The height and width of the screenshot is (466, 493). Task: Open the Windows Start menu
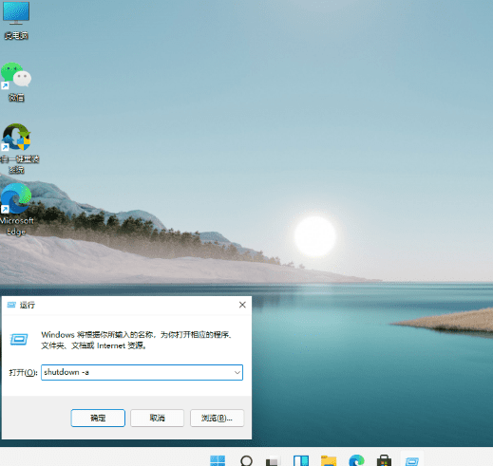coord(218,460)
